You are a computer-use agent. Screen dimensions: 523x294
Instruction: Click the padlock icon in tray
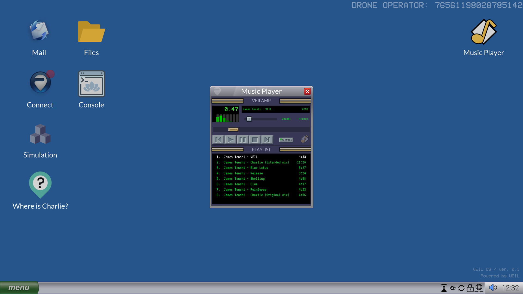[470, 288]
